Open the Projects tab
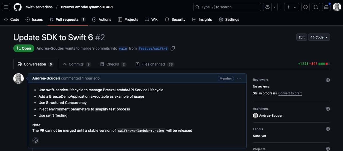This screenshot has width=343, height=151. pos(128,19)
